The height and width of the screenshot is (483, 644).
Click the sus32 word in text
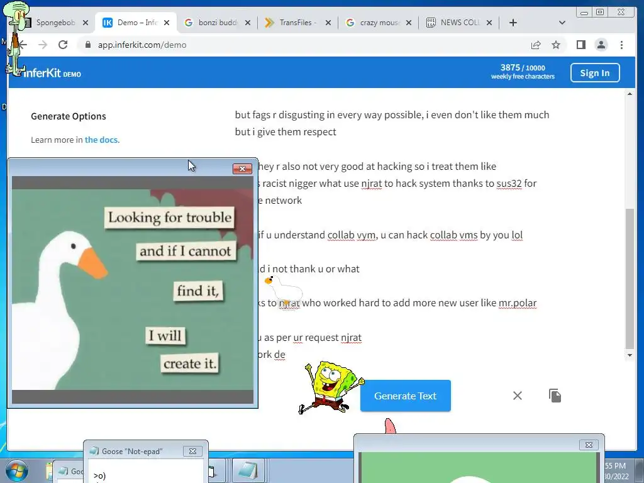[x=509, y=183]
